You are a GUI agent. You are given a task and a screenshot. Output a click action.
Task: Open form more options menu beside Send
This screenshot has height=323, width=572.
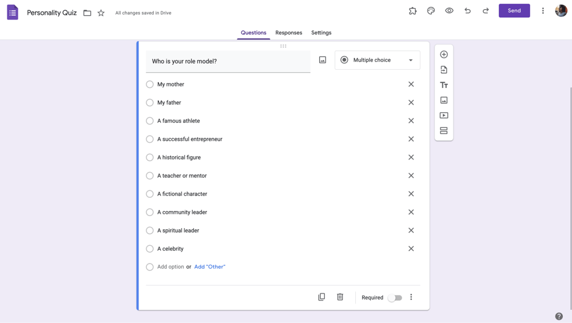(543, 11)
